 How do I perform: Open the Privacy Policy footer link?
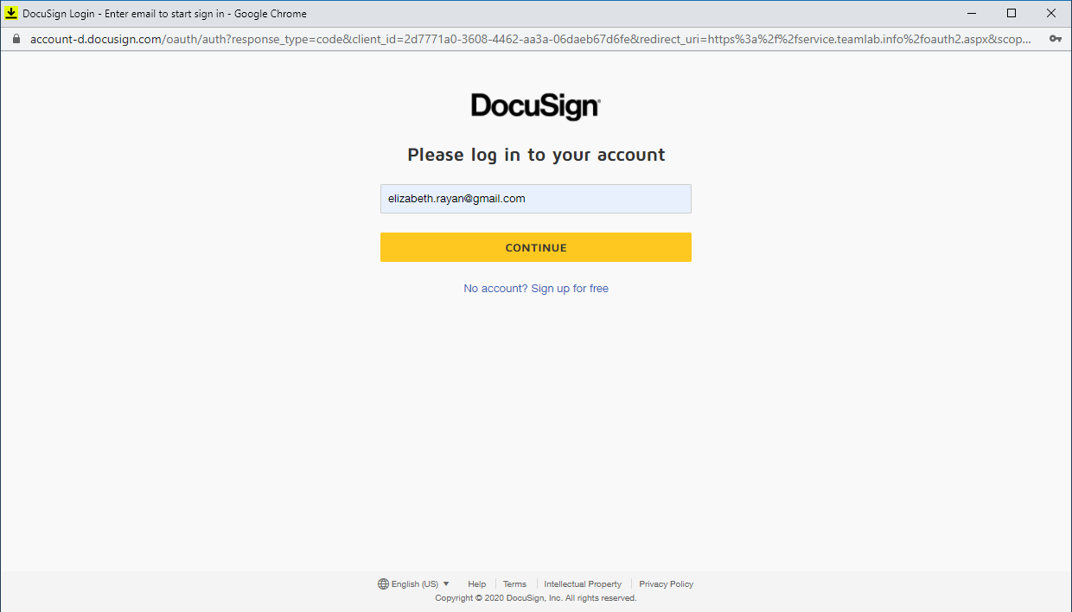pyautogui.click(x=666, y=584)
